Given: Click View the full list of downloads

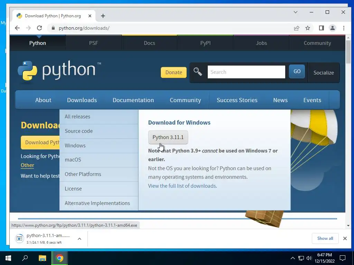Looking at the screenshot, I should pos(183,186).
